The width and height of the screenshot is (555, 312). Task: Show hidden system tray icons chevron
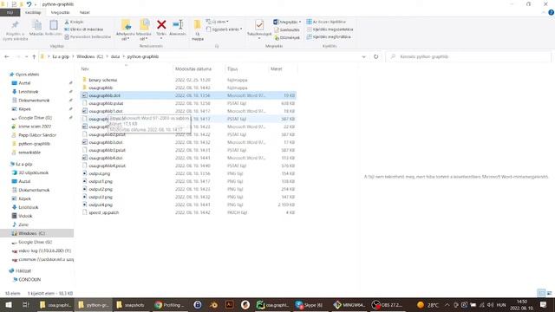coord(447,304)
